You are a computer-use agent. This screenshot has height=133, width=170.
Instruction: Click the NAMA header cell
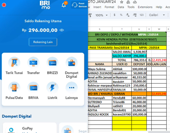point(100,64)
